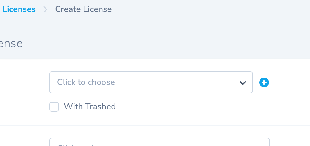Viewport: 310px width, 146px height.
Task: Focus the second field at the bottom
Action: coord(159,143)
